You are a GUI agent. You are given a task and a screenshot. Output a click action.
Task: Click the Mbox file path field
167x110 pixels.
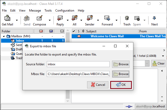point(78,74)
